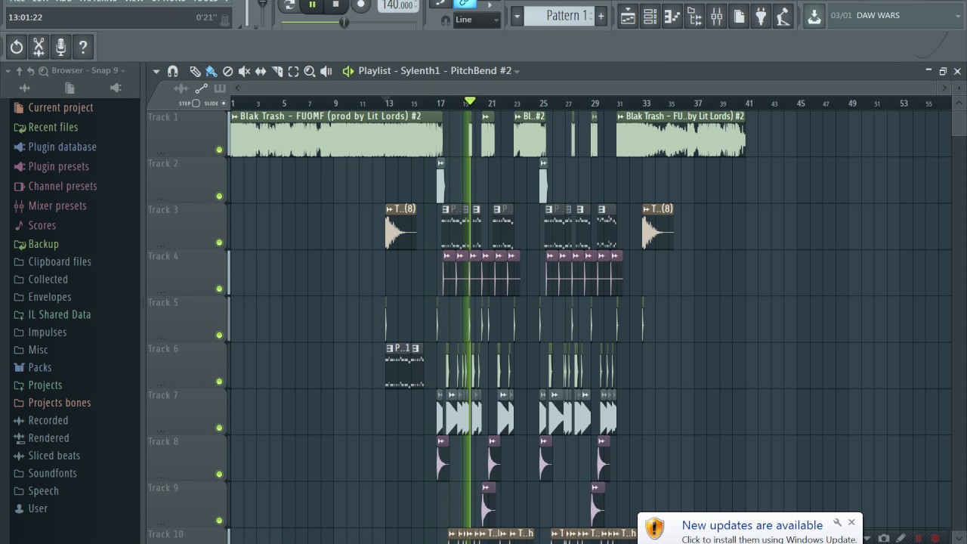
Task: Mute Track 1 via its green dot
Action: pos(219,150)
